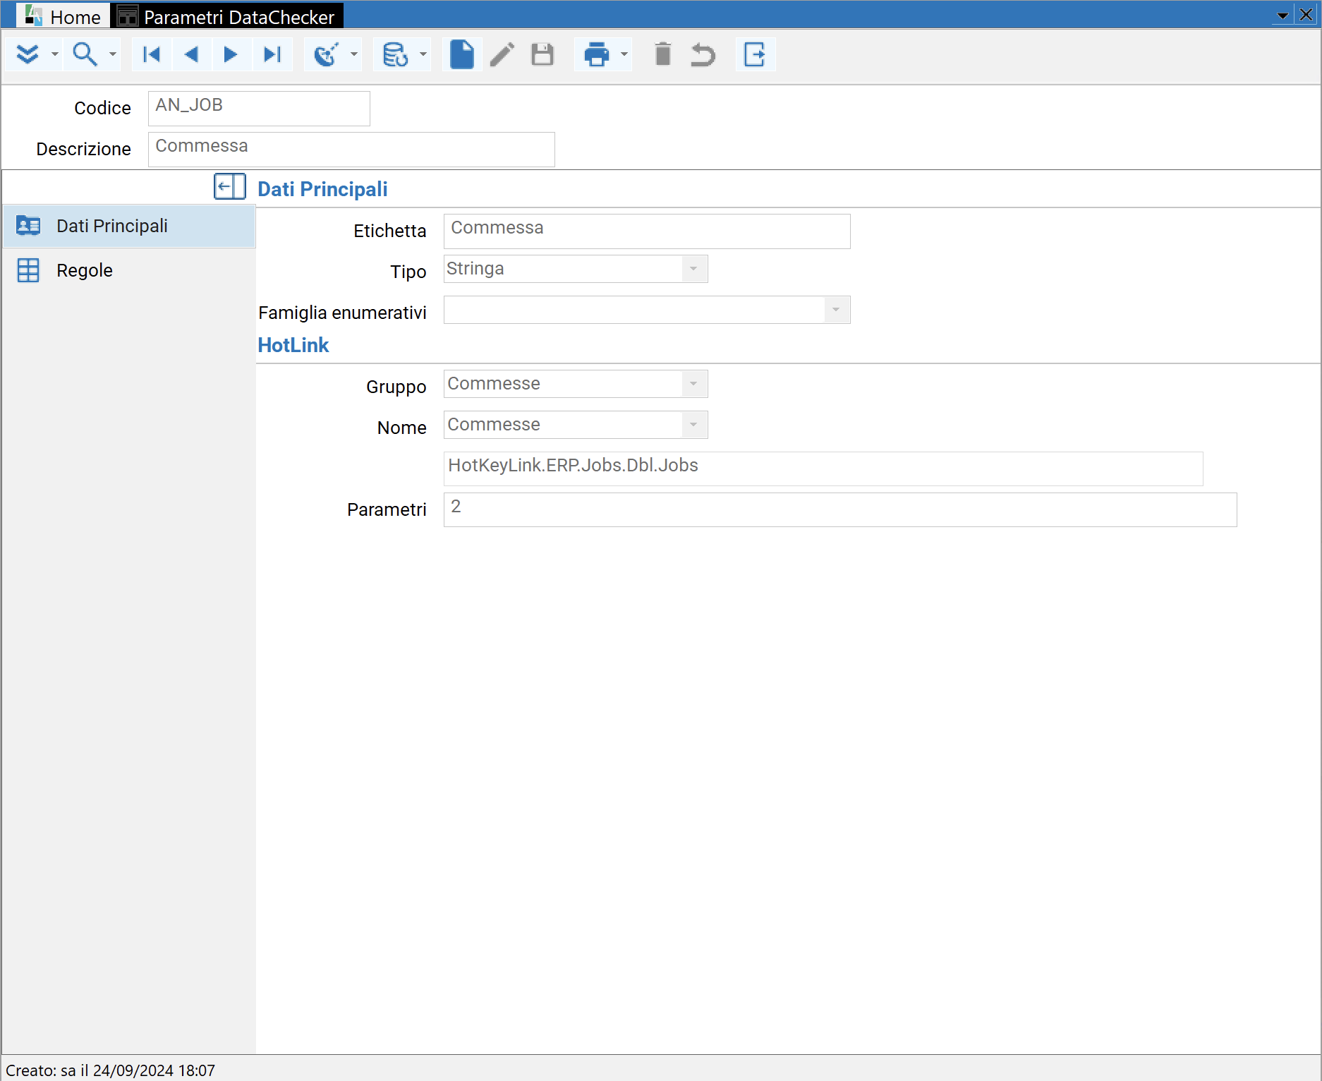The image size is (1322, 1081).
Task: Click the HotKeyLink.ERP.Jobs.Dbl.Jobs field
Action: pyautogui.click(x=823, y=469)
